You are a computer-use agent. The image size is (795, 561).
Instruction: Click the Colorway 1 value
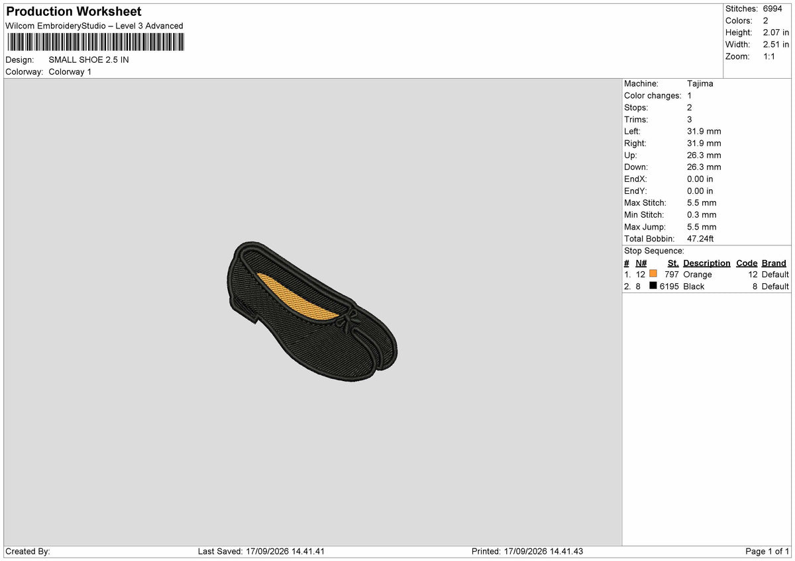[x=70, y=71]
